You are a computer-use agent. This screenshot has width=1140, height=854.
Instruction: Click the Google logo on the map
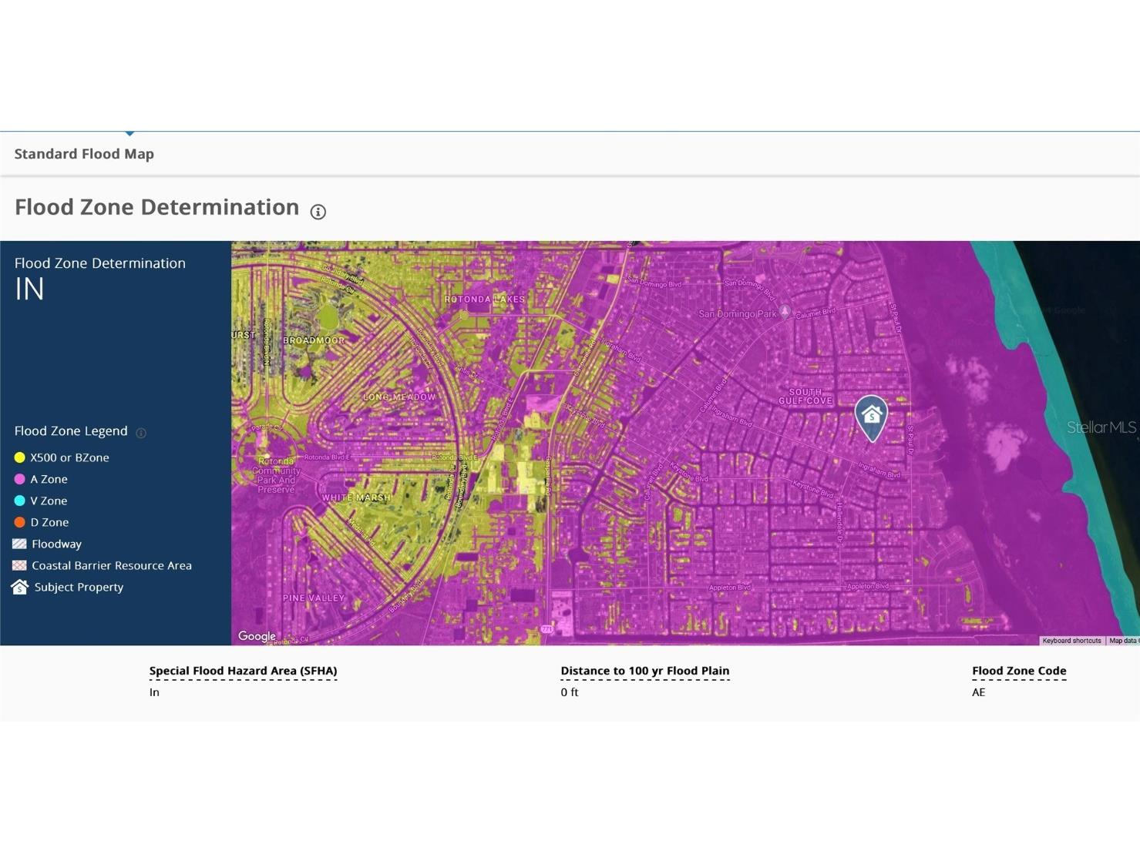(x=257, y=636)
